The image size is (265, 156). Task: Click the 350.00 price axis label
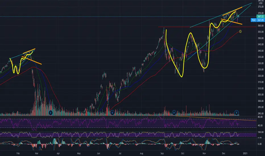point(261,38)
